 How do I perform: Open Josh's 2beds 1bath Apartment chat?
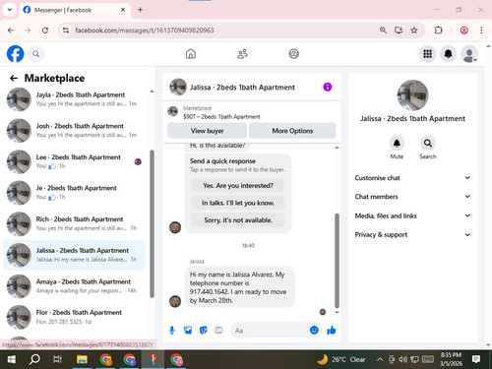click(x=75, y=130)
